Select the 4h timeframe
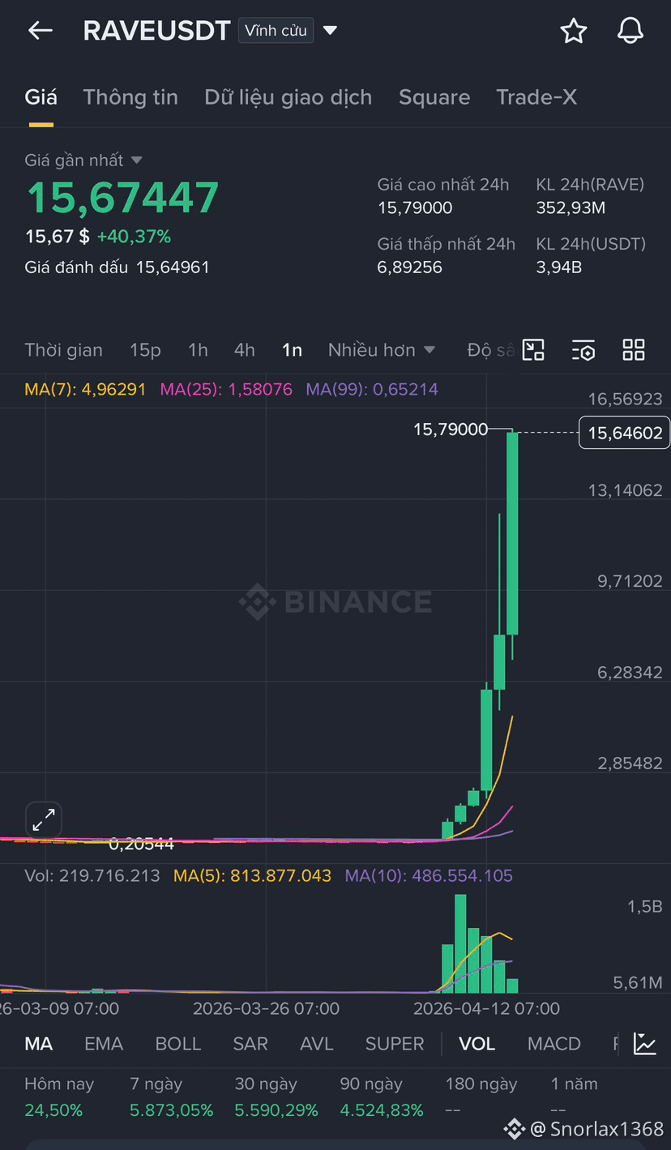671x1150 pixels. pyautogui.click(x=244, y=350)
